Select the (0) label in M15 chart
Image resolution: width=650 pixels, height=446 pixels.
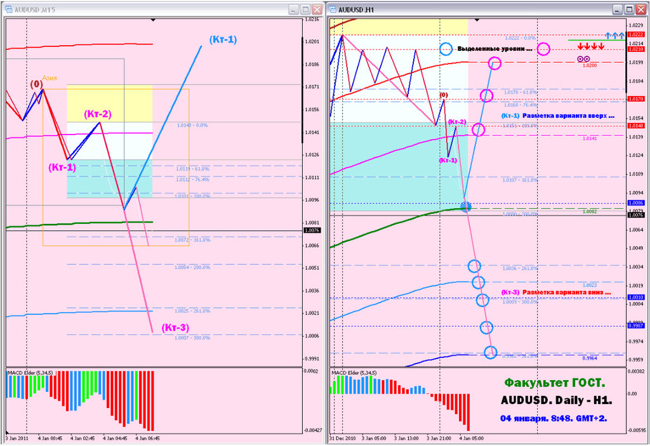tap(36, 84)
